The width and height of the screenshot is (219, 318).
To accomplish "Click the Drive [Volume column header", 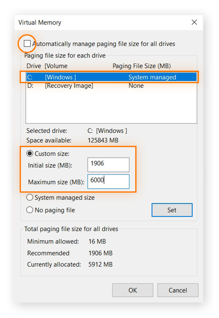I will point(47,66).
